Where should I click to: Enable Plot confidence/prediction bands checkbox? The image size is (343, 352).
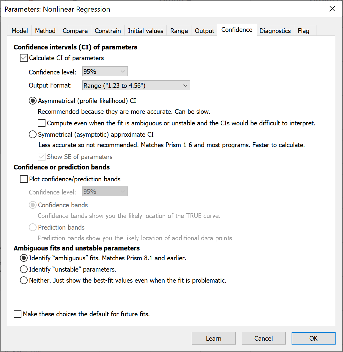[24, 179]
